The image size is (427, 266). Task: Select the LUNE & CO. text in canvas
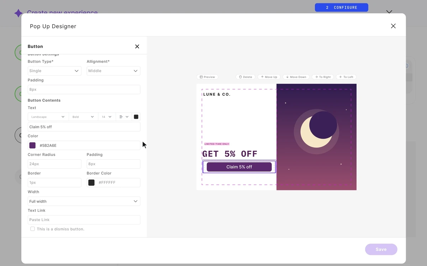pyautogui.click(x=217, y=94)
